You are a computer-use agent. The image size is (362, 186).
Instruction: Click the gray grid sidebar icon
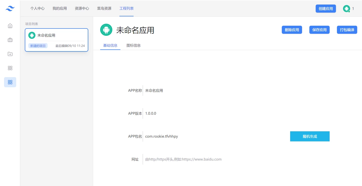[x=10, y=68]
